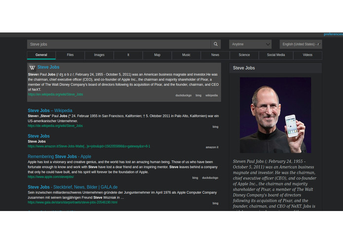Open the Steve Jobs - Steckbrief GALA.de result
The width and height of the screenshot is (343, 243).
click(73, 187)
